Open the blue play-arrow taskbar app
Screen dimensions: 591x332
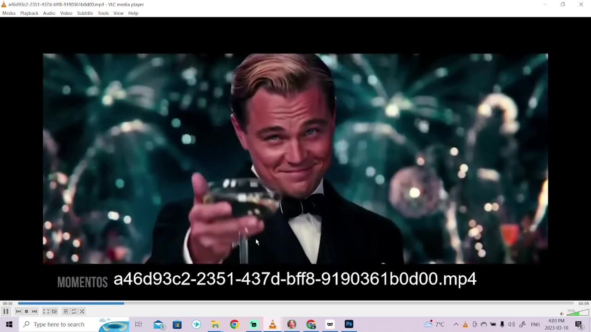coord(196,324)
